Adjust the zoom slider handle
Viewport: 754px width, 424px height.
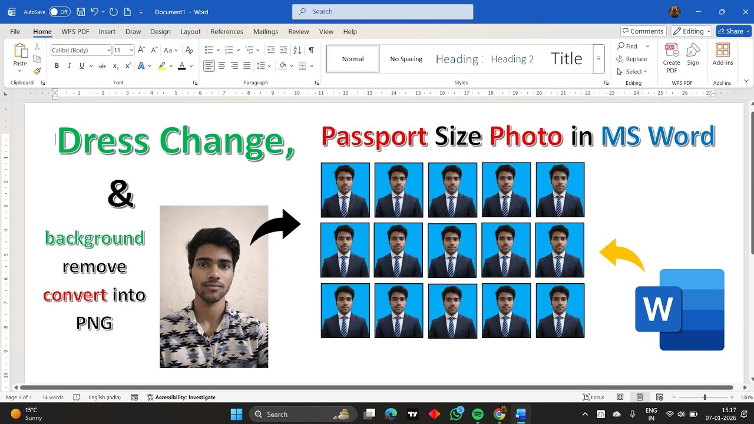coord(705,397)
